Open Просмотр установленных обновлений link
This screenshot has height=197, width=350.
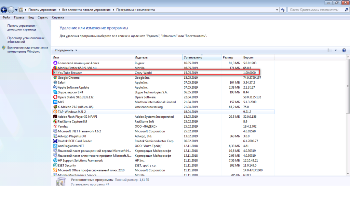point(26,40)
